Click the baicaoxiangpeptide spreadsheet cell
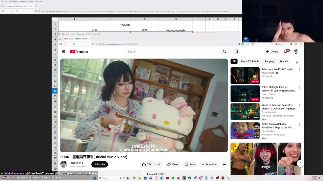 point(176,30)
